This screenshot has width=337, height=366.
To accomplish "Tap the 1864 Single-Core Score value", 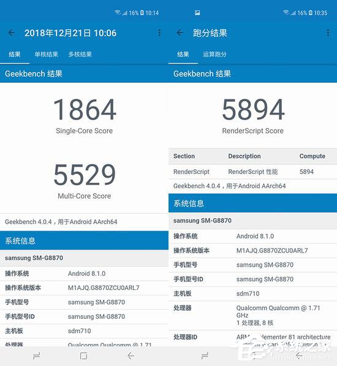I will 85,109.
